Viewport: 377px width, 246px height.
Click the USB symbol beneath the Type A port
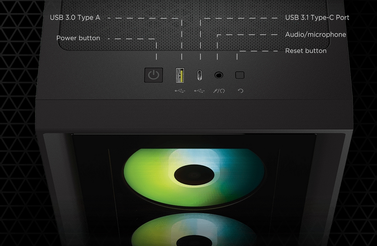[x=180, y=91]
